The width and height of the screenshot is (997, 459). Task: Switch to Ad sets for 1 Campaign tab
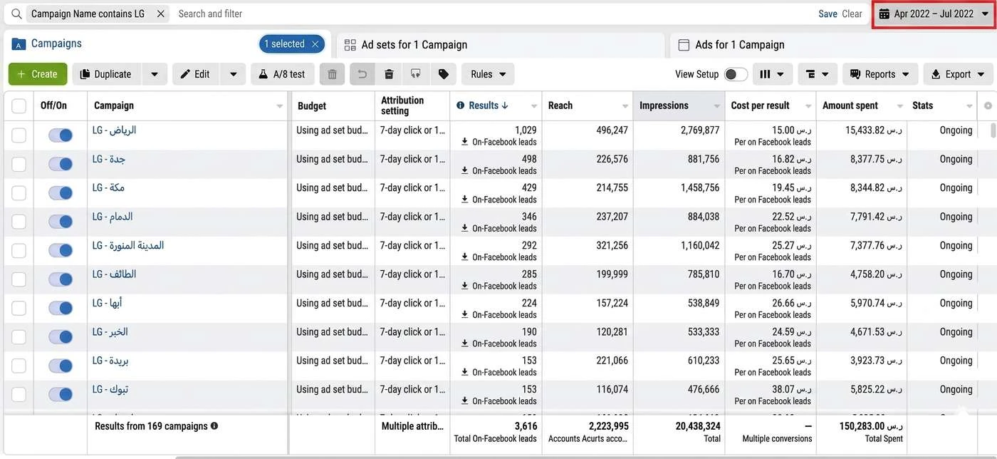414,44
